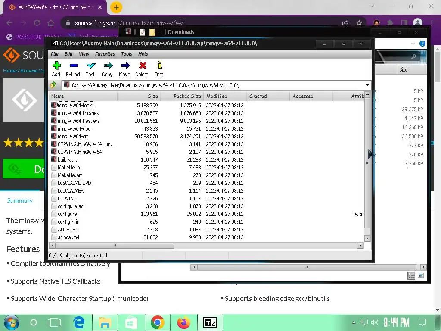Screen dimensions: 441x331
Task: Open Task View on taskbar
Action: pos(54,322)
